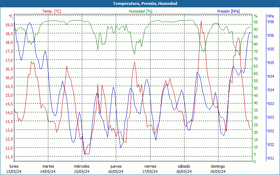Click the 45 value on humidity axis

[256, 96]
